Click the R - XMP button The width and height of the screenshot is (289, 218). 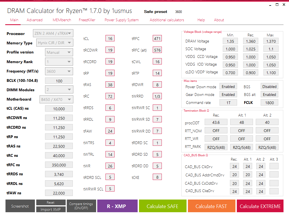[117, 206]
